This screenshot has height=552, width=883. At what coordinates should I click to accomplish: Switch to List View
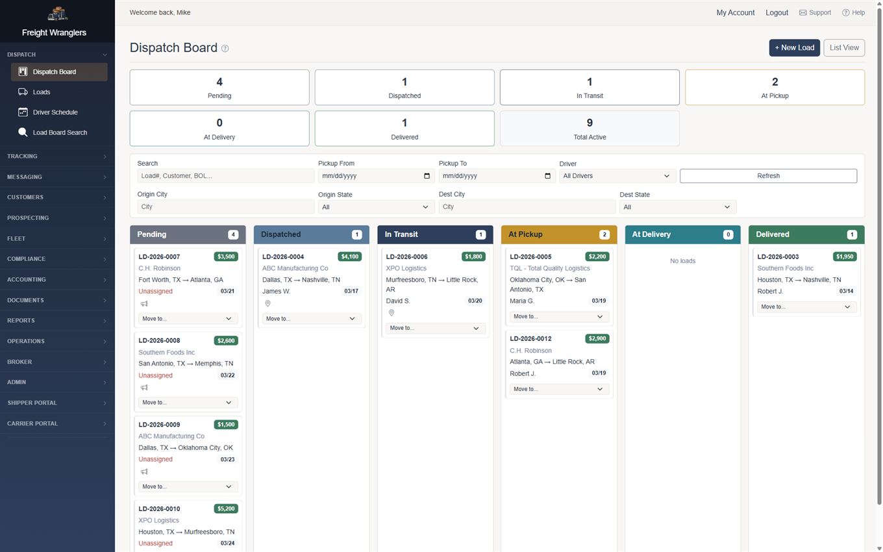pos(844,47)
